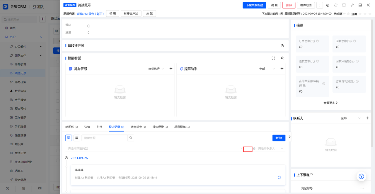Expand the 团队协作 sidebar submenu
Screen dimensions: 375x194
(41, 55)
